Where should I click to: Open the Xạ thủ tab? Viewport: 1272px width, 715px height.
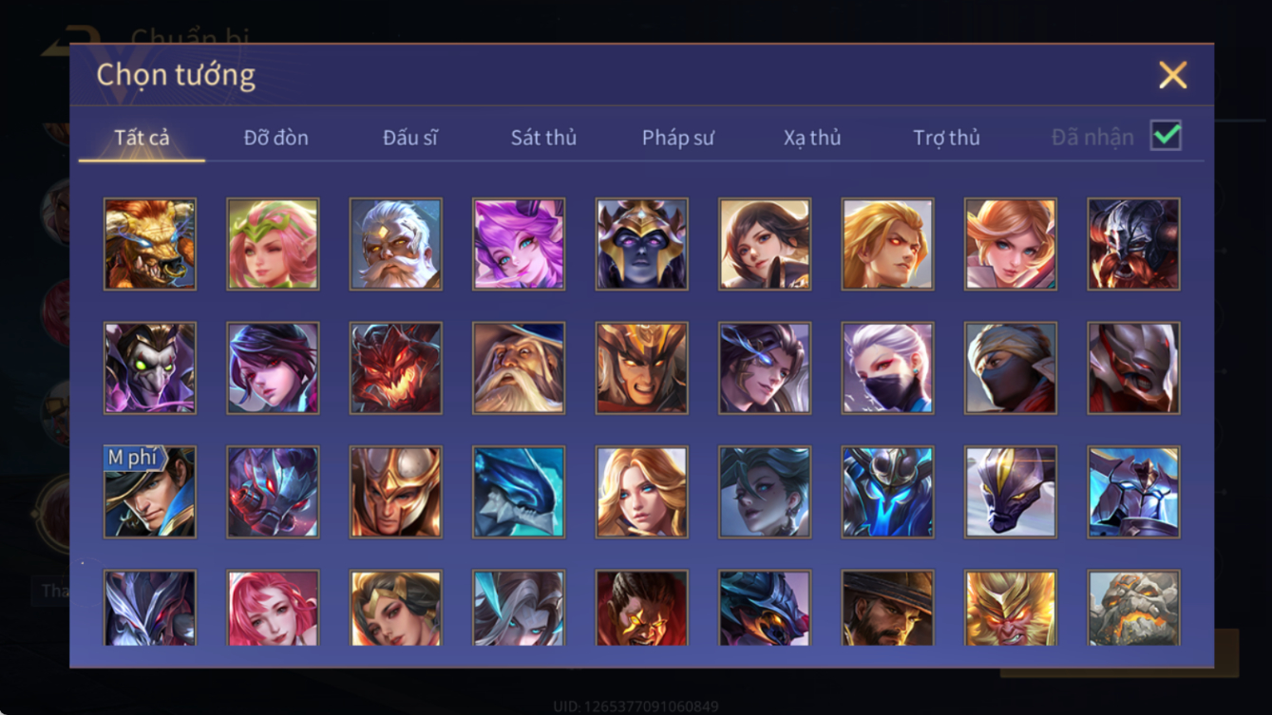coord(812,138)
